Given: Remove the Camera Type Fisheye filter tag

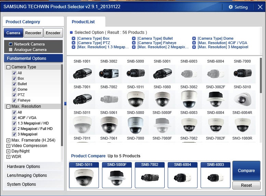Looking at the screenshot, I should [x=134, y=43].
